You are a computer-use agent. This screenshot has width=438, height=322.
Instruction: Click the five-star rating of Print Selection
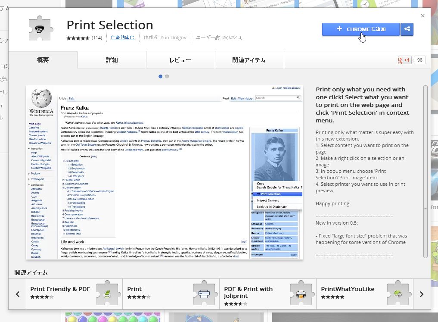click(78, 38)
